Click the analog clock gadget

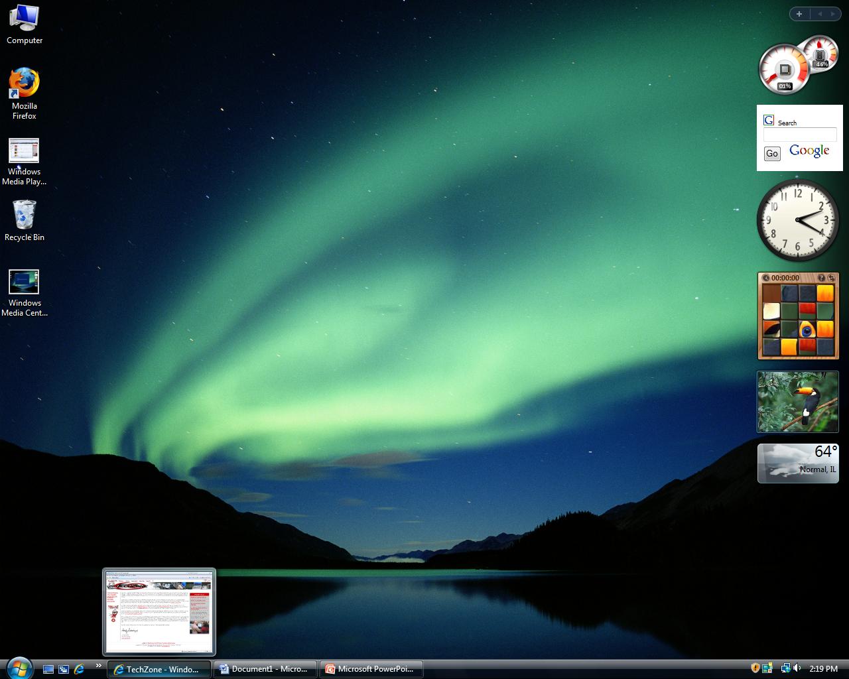click(798, 220)
